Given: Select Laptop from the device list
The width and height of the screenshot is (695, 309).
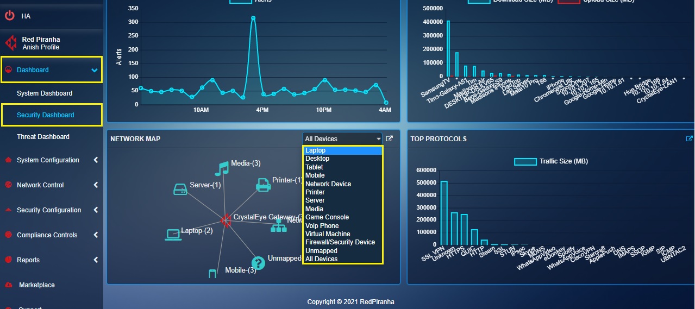Looking at the screenshot, I should pos(343,150).
